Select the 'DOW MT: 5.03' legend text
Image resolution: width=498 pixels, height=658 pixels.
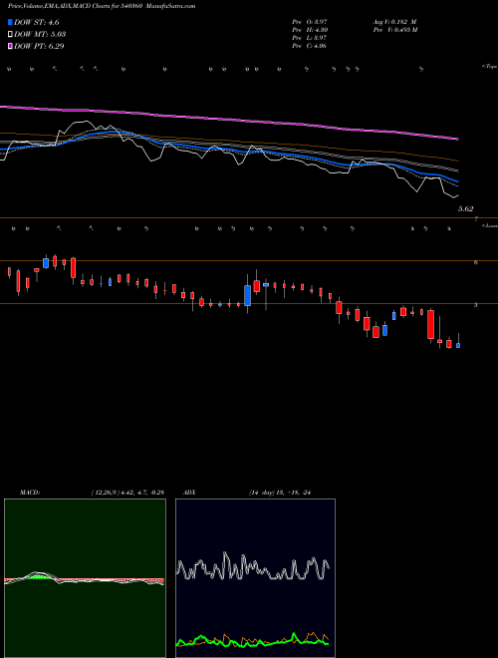point(40,34)
